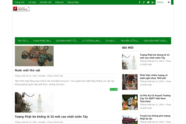Viewport: 186px width, 124px height.
Task: Open Đăng Nhập page
Action: 73,2
